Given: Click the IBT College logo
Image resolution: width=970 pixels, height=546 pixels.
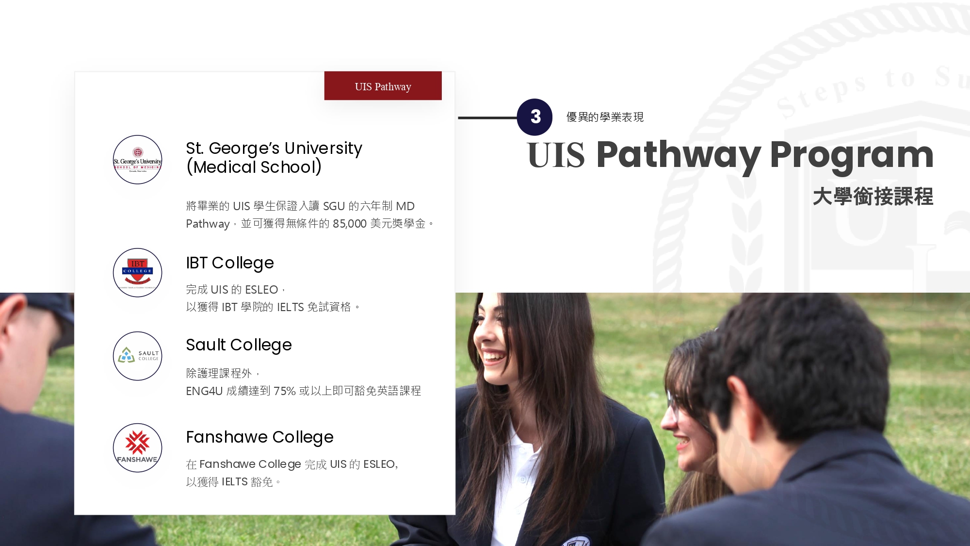Looking at the screenshot, I should pos(138,273).
